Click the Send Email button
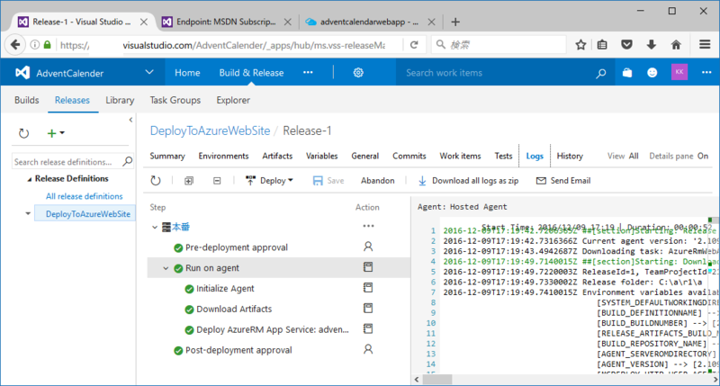Screen dimensions: 720x386 [563, 180]
